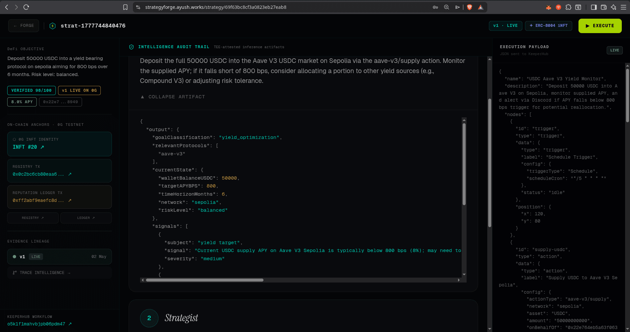630x332 pixels.
Task: Open the Extensions puzzle-piece menu
Action: pyautogui.click(x=568, y=7)
